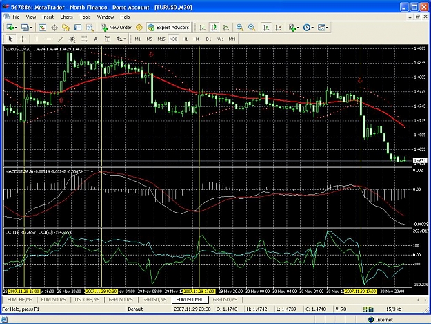Image resolution: width=431 pixels, height=324 pixels.
Task: Open the Strategy Tester magnifier icon
Action: [x=90, y=27]
